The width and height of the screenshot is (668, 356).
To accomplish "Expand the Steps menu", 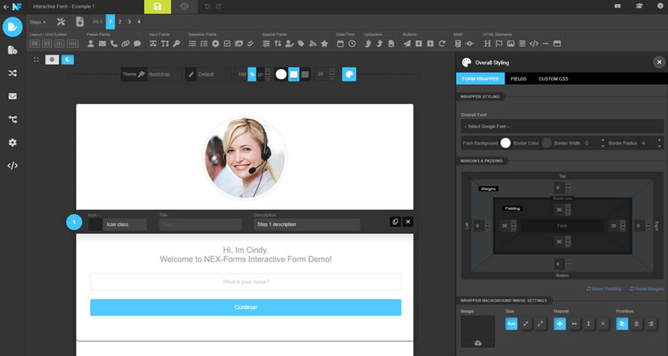I will coord(37,22).
